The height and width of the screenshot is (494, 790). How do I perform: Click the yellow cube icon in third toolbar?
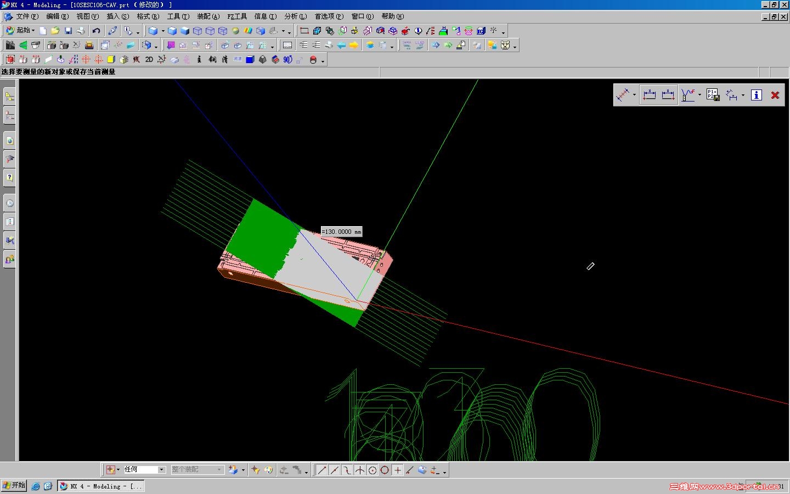click(x=111, y=59)
